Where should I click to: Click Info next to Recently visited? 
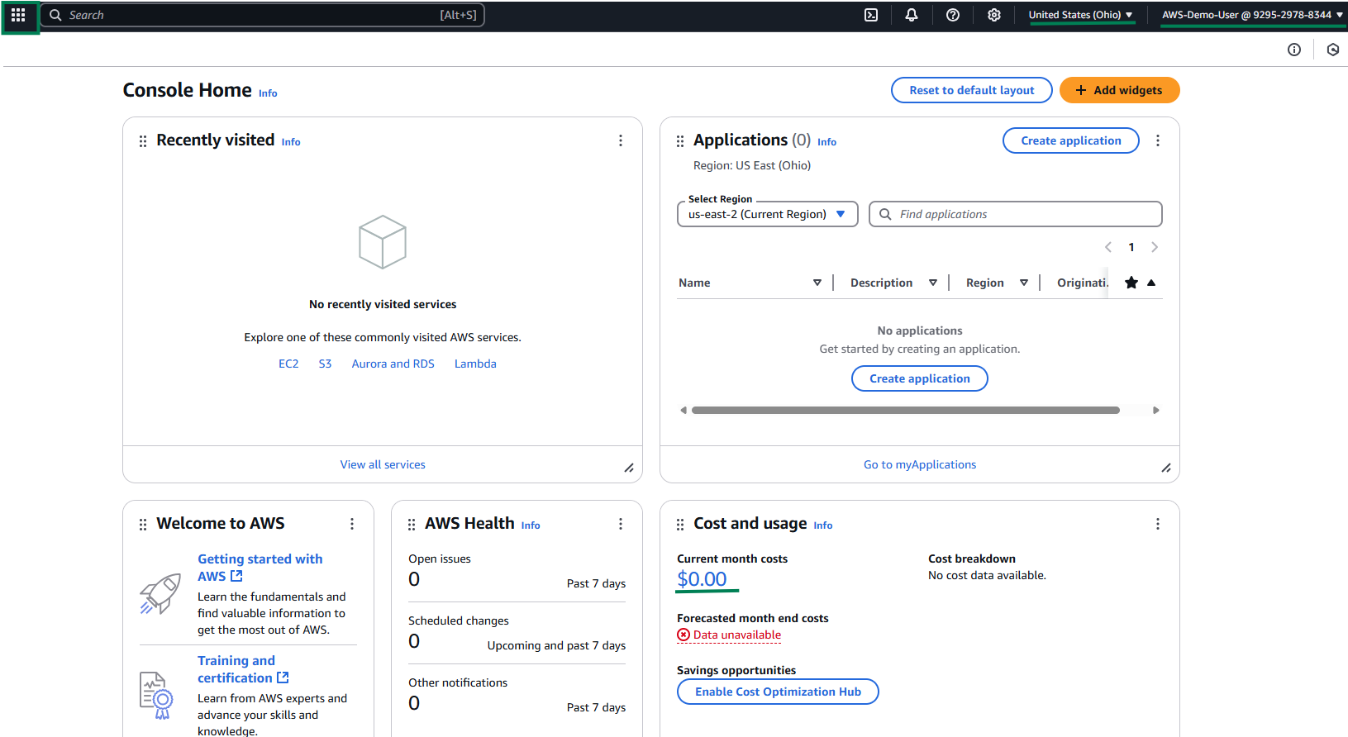[x=291, y=142]
